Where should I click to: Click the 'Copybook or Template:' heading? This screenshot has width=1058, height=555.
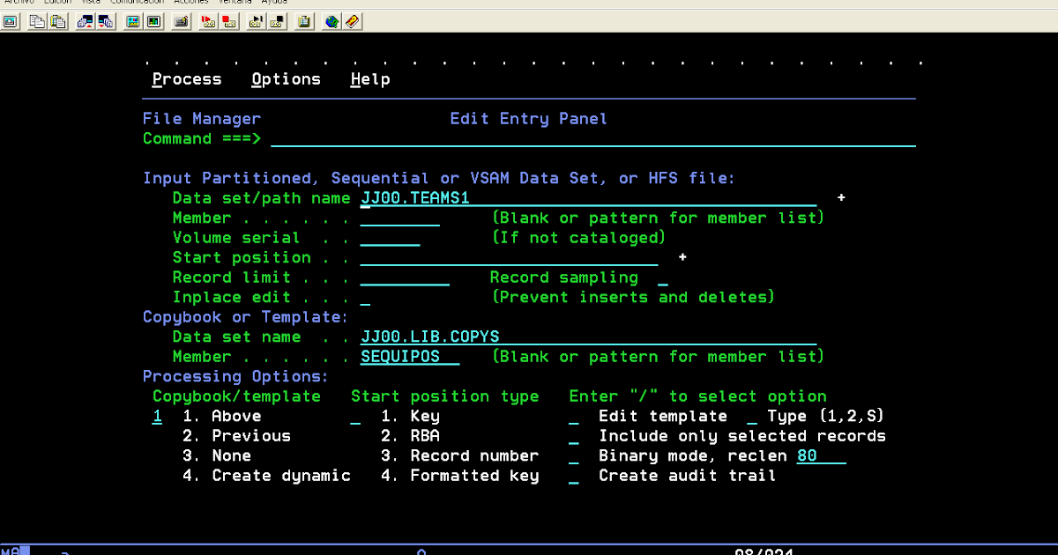[246, 317]
